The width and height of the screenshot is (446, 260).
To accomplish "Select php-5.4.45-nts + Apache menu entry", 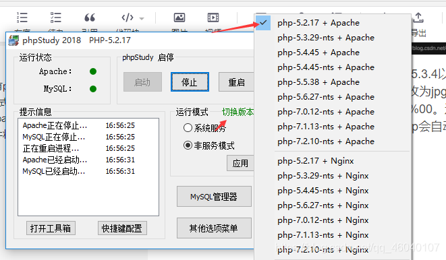I will point(333,67).
